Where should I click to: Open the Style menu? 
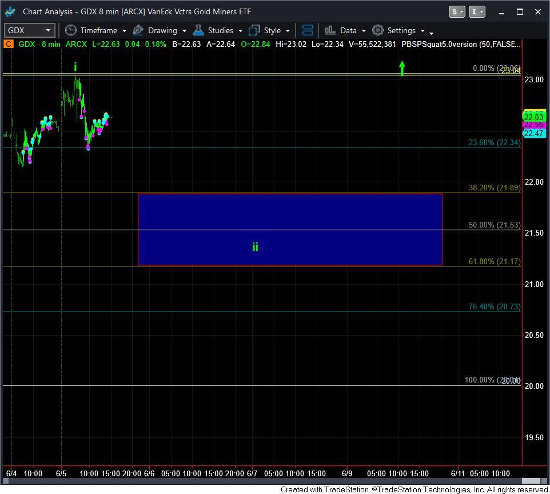pos(272,30)
